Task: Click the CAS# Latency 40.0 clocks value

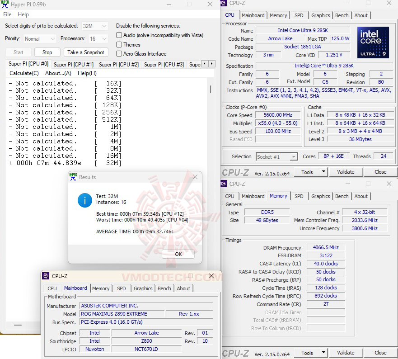Action: (326, 264)
